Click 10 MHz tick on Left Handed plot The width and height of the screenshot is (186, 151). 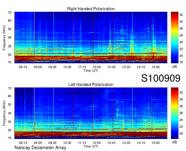[10, 138]
